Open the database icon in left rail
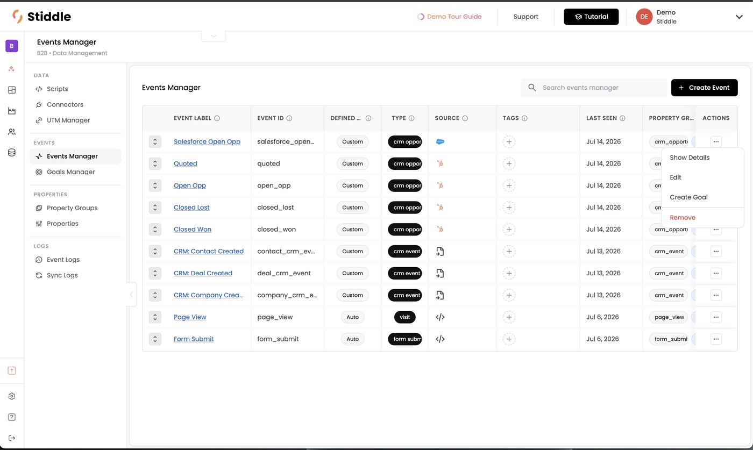The image size is (753, 450). tap(12, 153)
